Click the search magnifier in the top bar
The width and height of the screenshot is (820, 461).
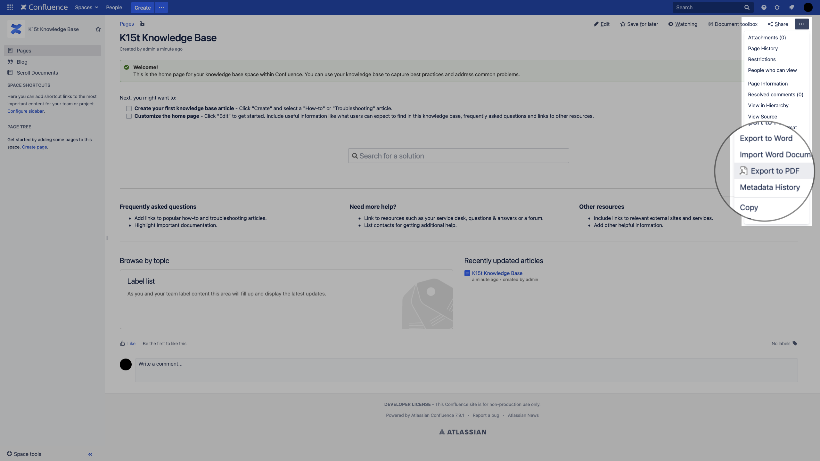746,7
